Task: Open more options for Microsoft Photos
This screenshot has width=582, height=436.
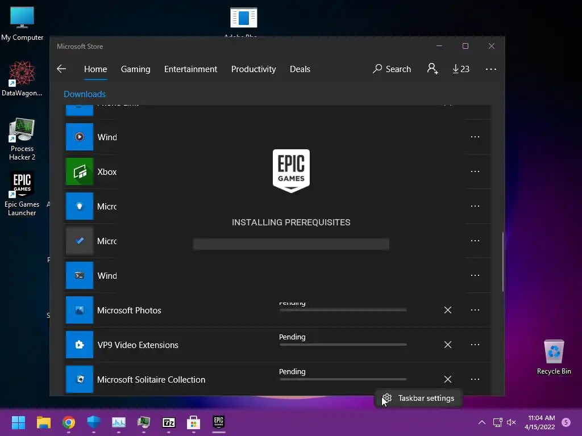Action: click(475, 310)
